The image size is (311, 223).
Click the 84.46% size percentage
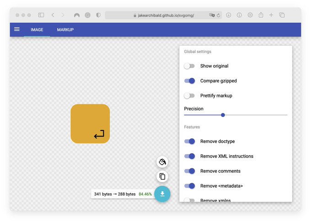(x=145, y=194)
